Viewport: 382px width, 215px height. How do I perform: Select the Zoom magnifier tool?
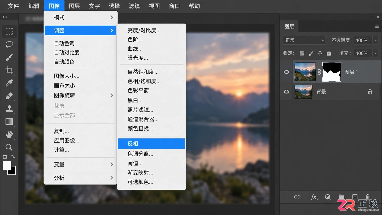coord(9,147)
